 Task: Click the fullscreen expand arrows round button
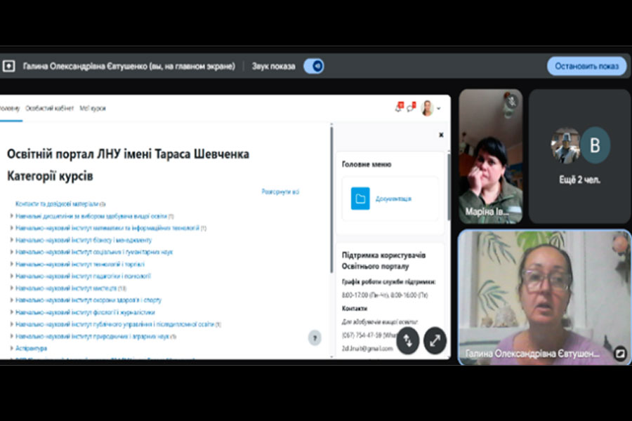pos(435,341)
